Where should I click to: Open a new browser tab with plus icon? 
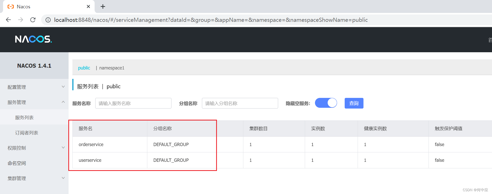(x=103, y=7)
